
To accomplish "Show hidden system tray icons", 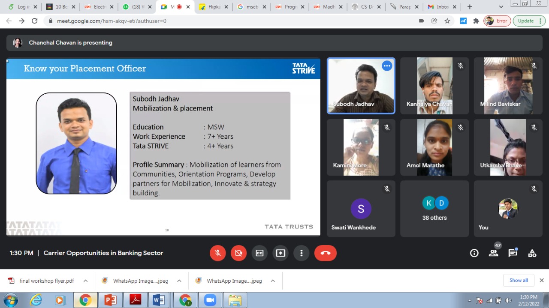I will 470,301.
